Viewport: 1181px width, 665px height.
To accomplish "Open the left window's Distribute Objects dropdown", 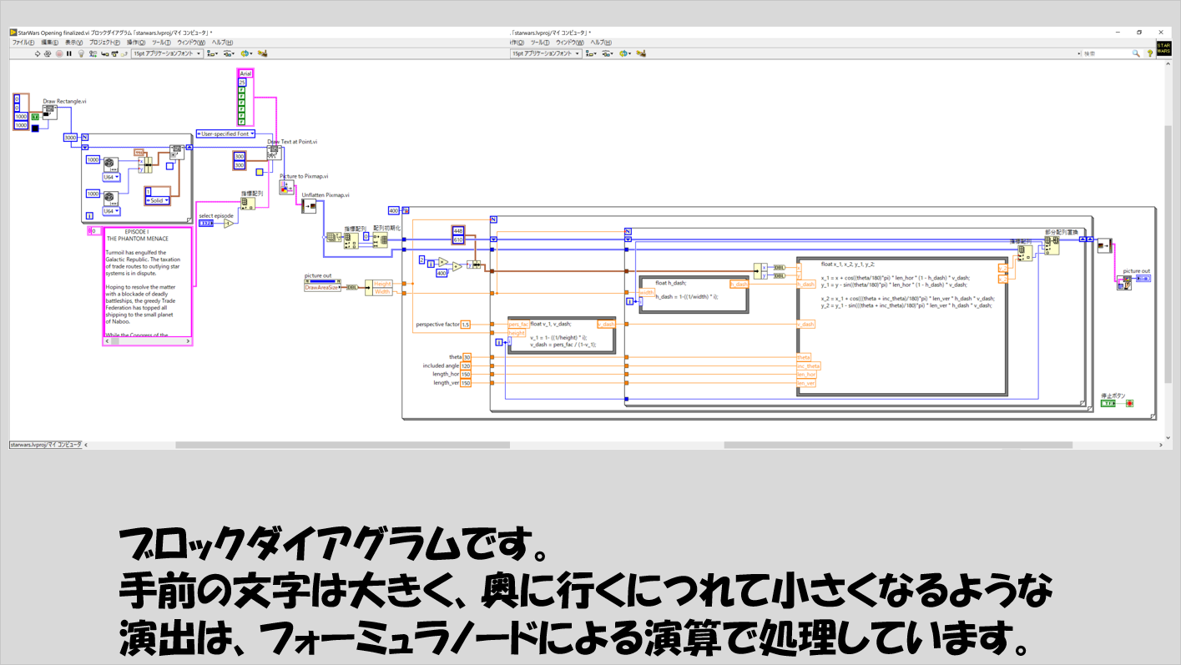I will [227, 53].
